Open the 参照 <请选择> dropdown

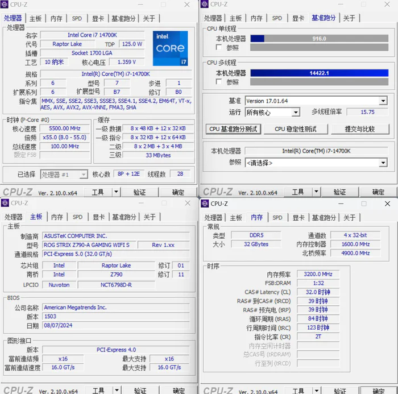(x=383, y=163)
